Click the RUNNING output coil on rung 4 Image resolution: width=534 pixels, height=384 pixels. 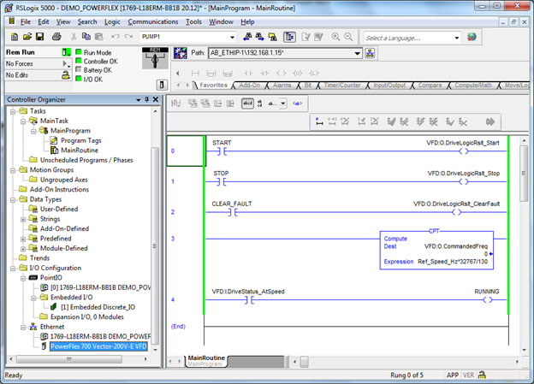pos(488,300)
